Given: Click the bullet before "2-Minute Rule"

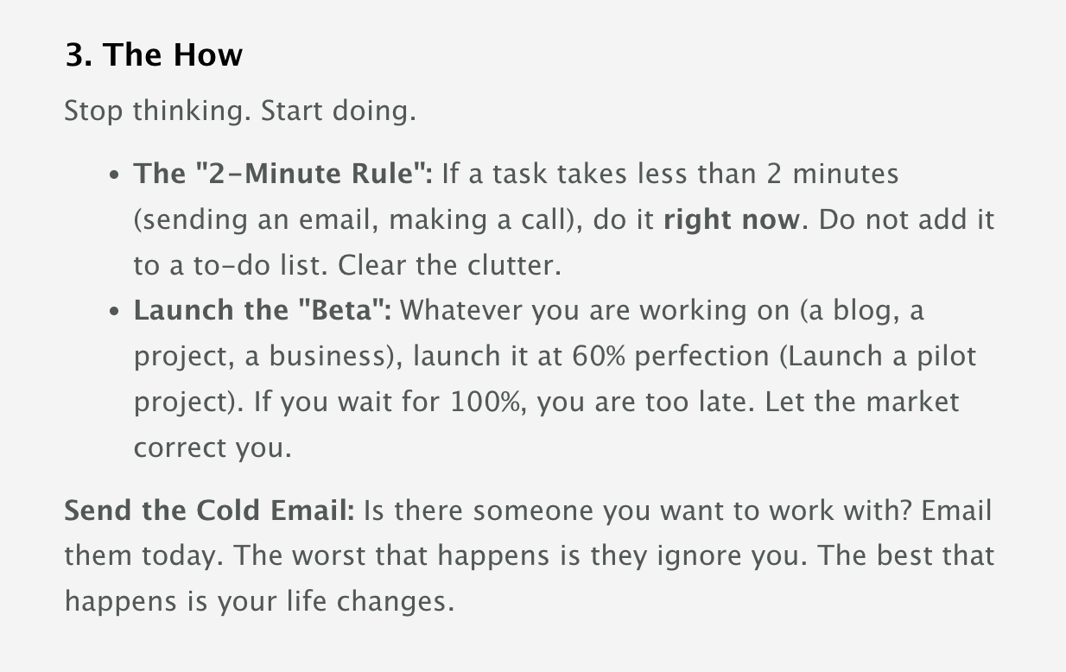Looking at the screenshot, I should click(x=114, y=175).
